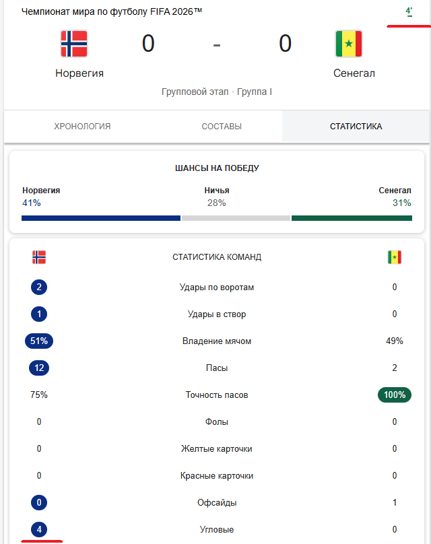Click the large Senegal flag icon
Viewport: 431px width, 544px height.
[x=349, y=44]
